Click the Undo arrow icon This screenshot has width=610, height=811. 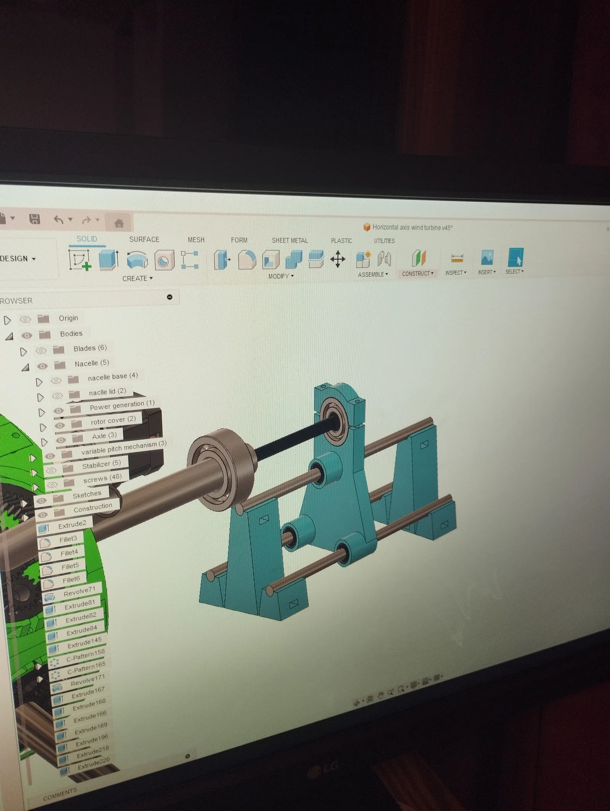pyautogui.click(x=58, y=219)
